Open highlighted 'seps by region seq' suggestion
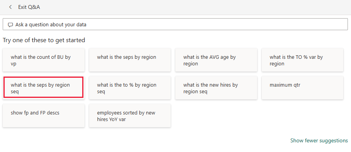The image size is (351, 152). pos(44,88)
